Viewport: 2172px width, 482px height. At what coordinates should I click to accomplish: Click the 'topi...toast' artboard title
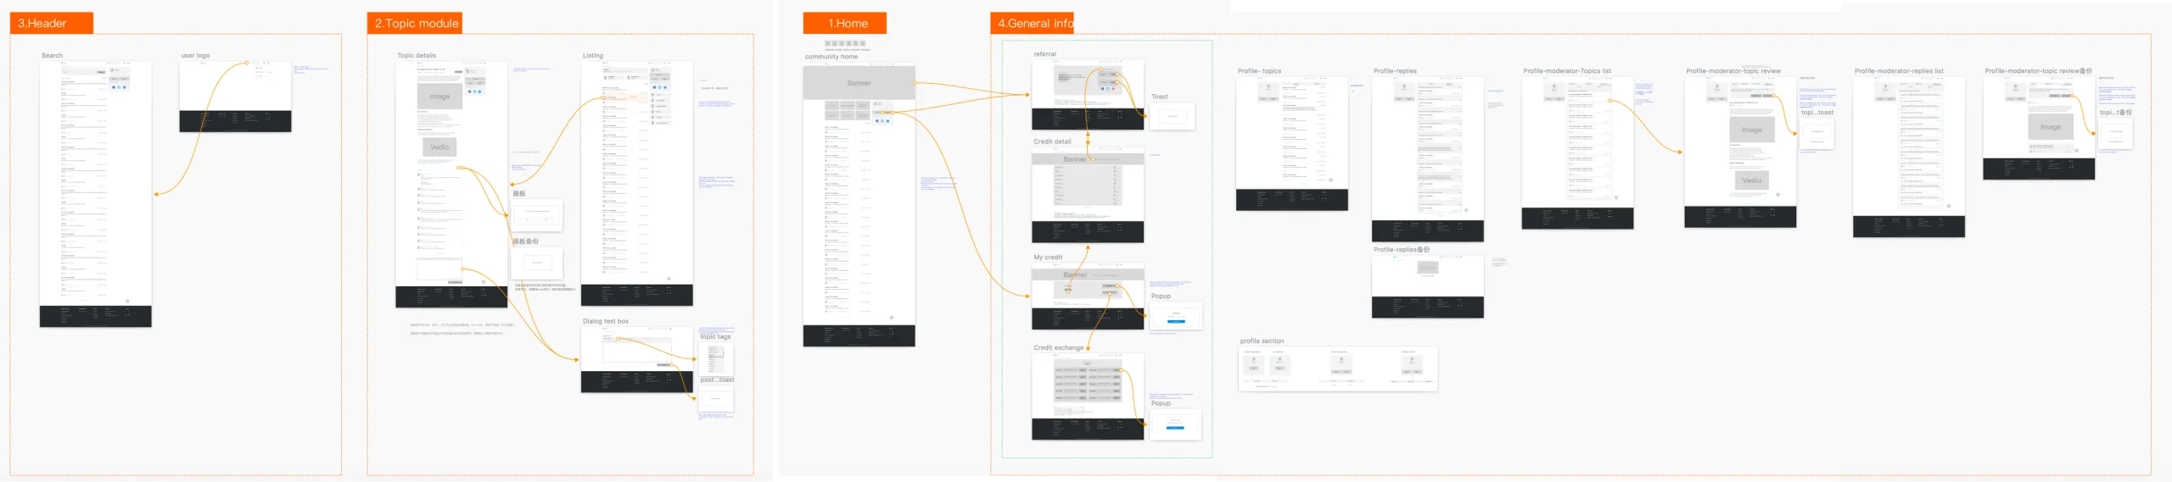[x=1817, y=113]
